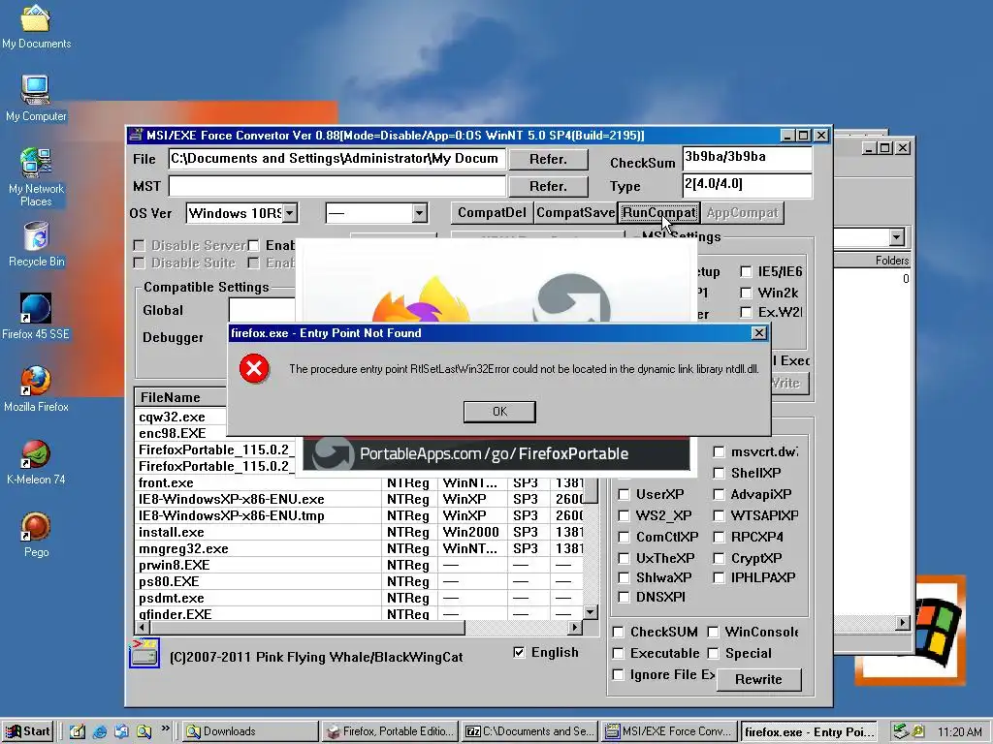
Task: Click the Rewrite button
Action: coord(758,679)
